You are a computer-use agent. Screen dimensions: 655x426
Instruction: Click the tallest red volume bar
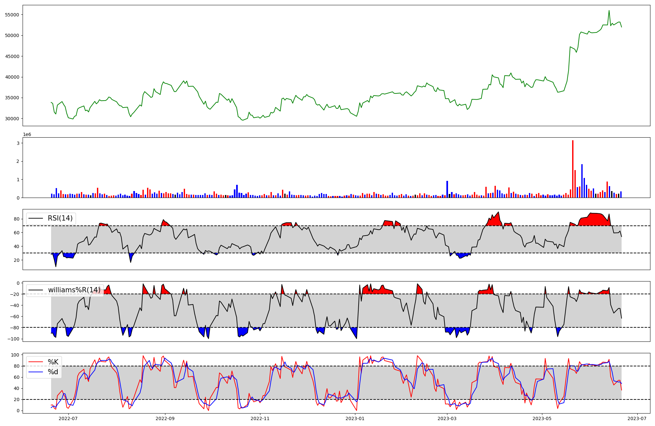click(573, 169)
